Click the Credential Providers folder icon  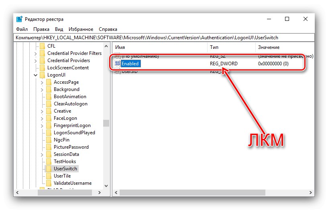[42, 61]
